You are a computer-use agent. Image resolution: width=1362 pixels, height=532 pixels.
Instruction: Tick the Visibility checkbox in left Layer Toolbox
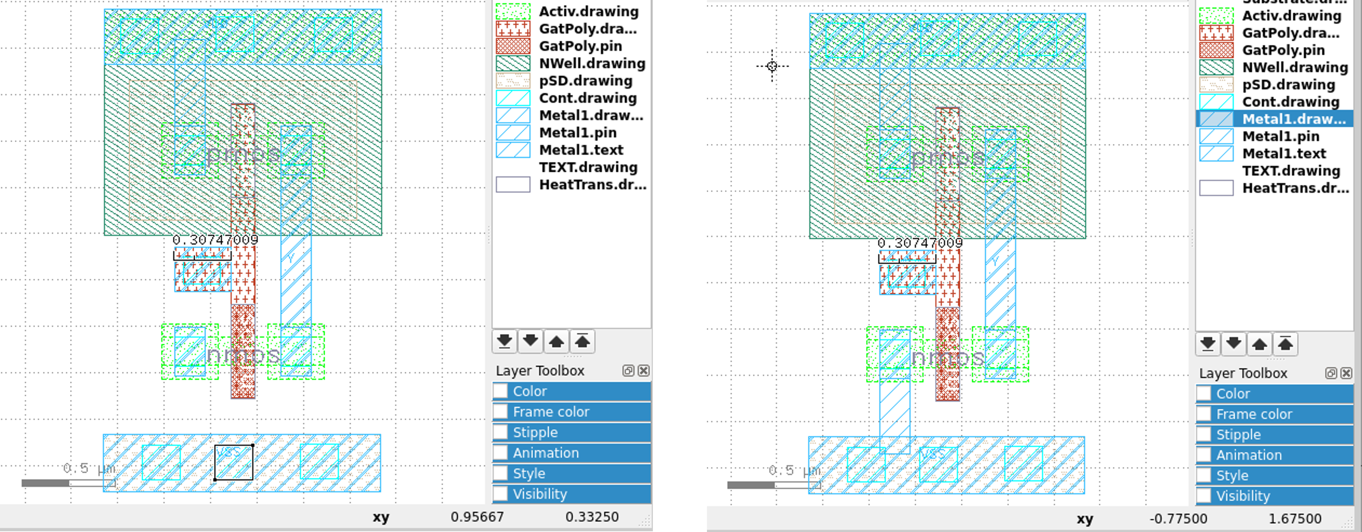[500, 494]
